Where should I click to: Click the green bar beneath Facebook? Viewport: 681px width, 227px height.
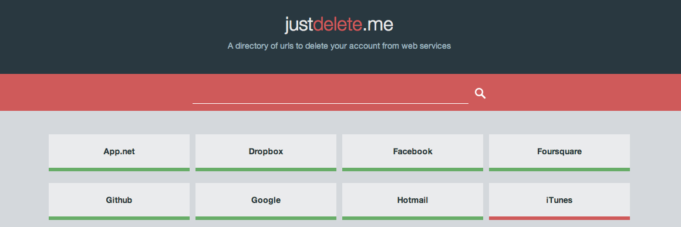pyautogui.click(x=413, y=170)
